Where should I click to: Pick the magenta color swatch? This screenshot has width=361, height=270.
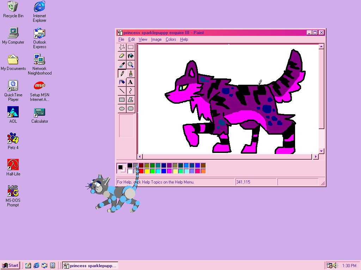click(x=169, y=171)
